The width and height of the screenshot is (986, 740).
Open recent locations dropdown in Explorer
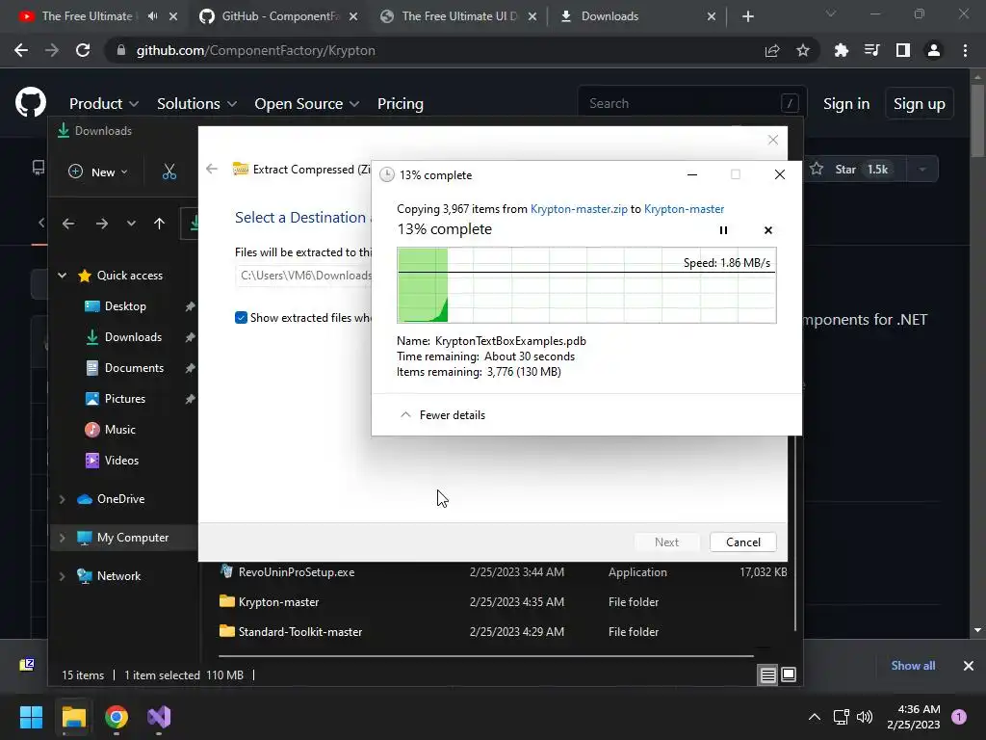coord(131,224)
